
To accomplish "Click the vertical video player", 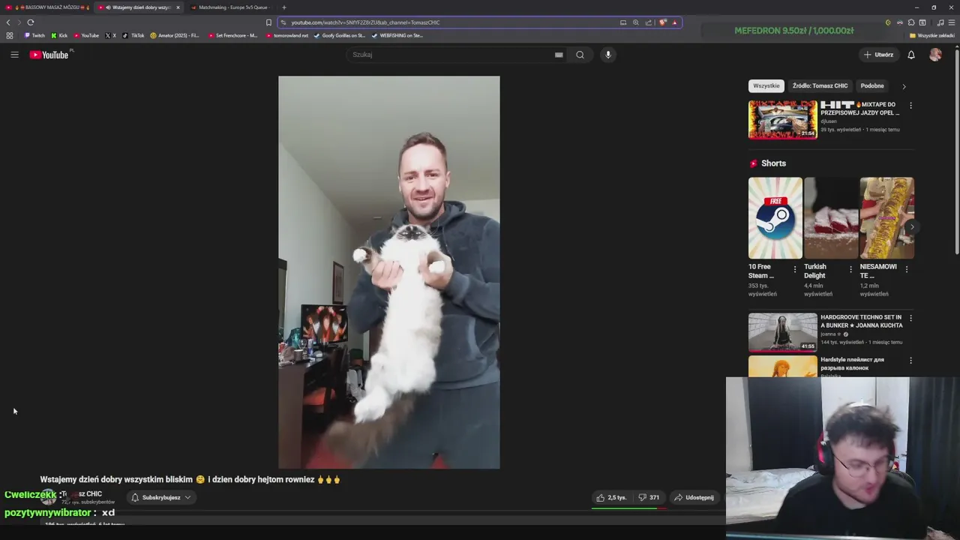I will [x=389, y=272].
